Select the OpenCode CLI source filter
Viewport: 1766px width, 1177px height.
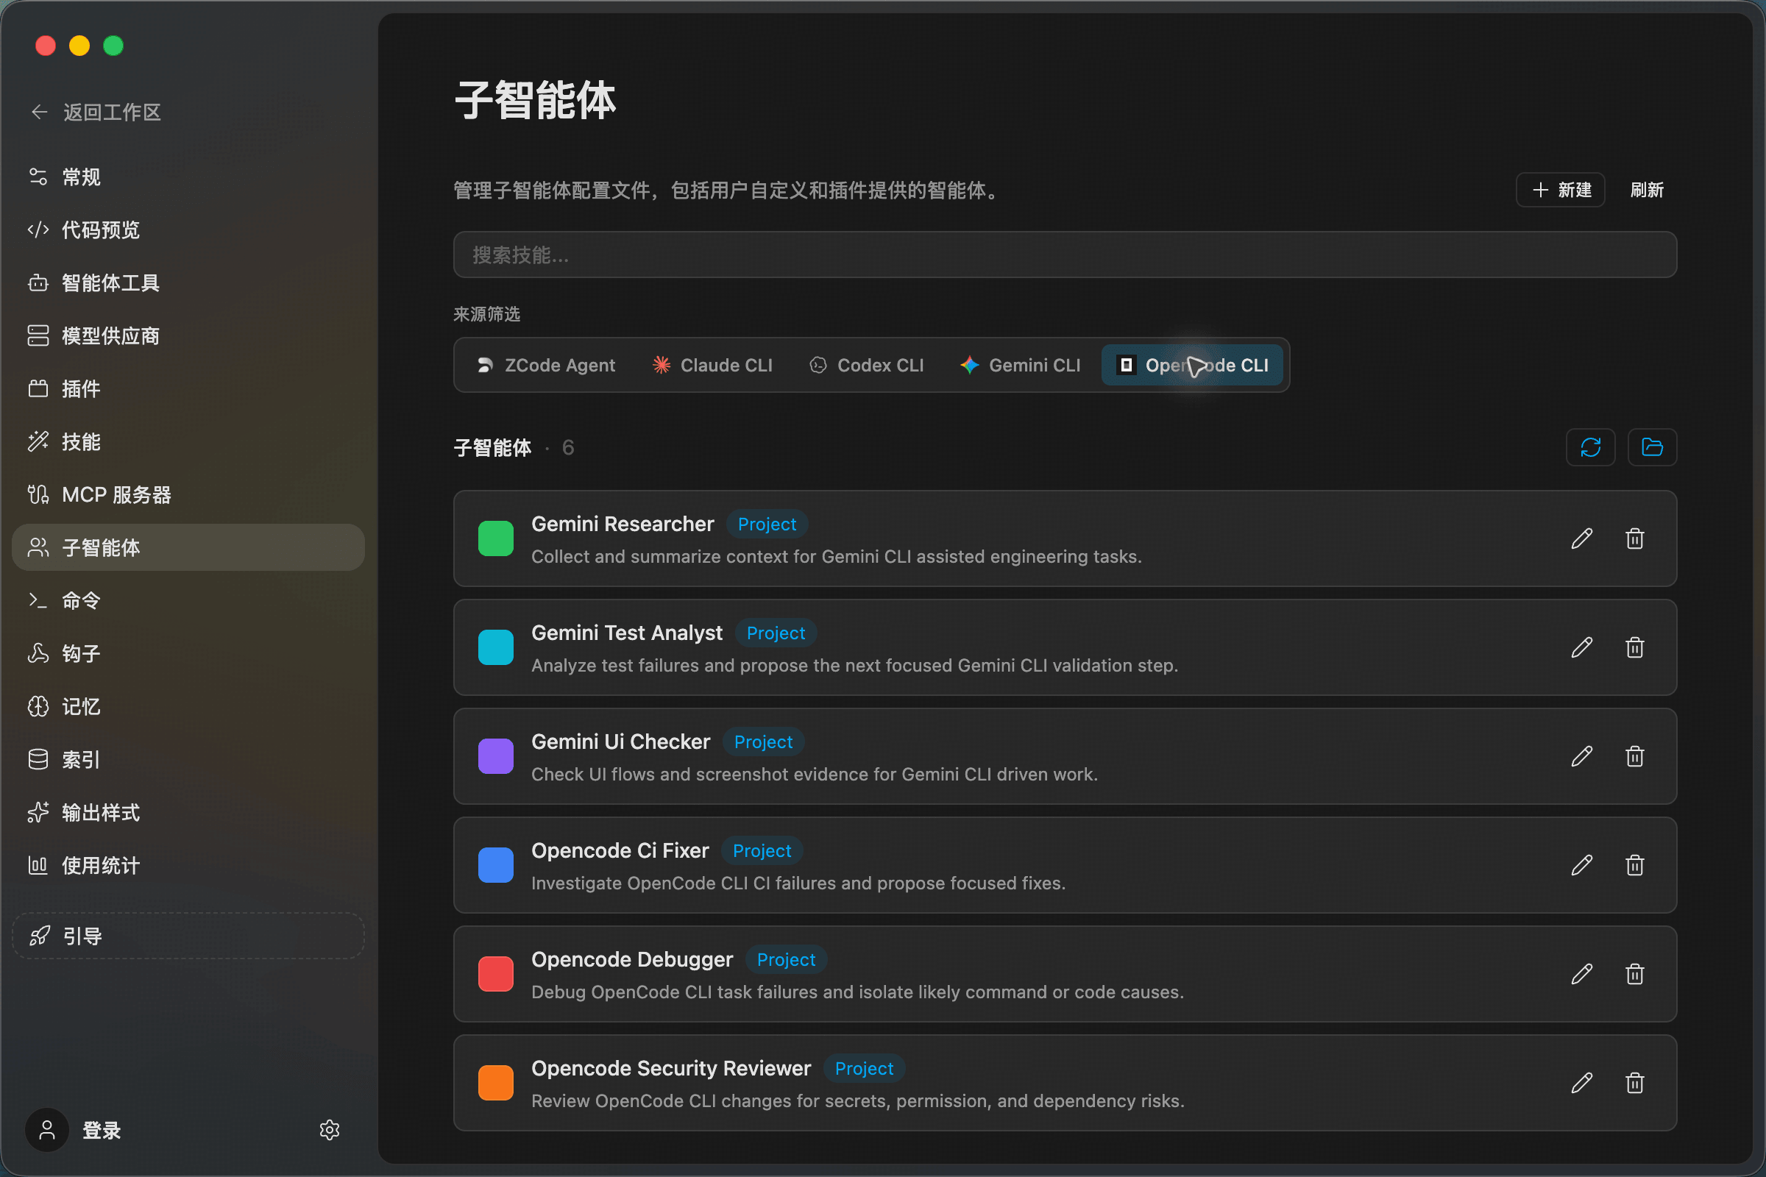1192,365
